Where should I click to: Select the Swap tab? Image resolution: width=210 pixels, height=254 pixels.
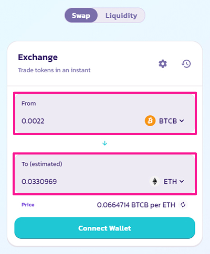[x=81, y=16]
